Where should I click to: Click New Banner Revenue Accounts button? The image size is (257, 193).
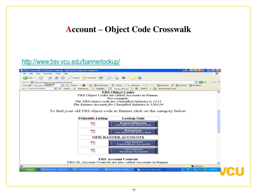tap(133, 151)
